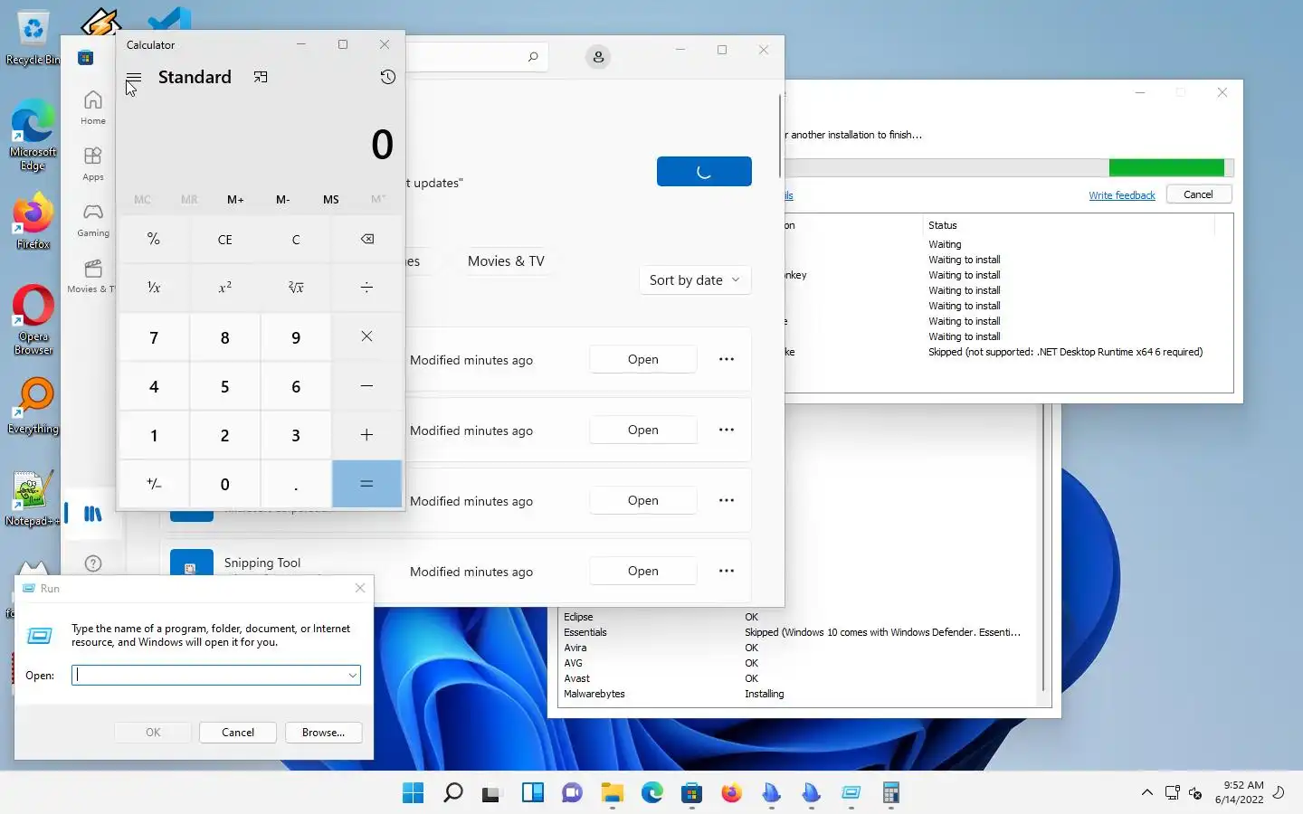Click the Microsoft Store search magnifier icon

pos(533,57)
